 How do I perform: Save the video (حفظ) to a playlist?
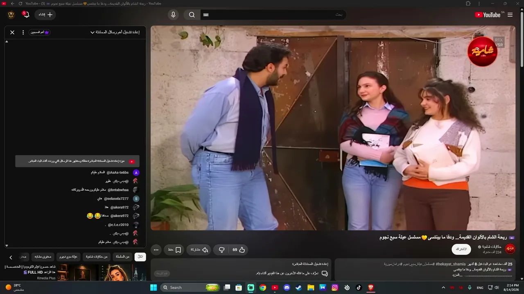point(174,249)
